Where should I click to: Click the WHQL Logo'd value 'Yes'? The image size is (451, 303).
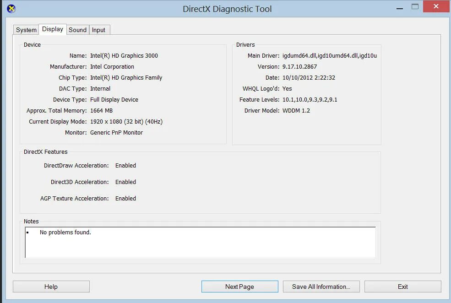click(x=287, y=88)
